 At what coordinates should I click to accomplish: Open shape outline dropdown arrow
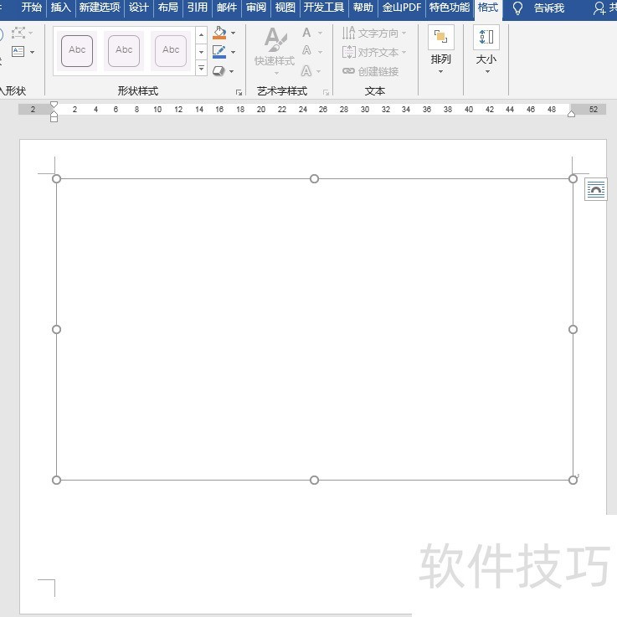(233, 52)
